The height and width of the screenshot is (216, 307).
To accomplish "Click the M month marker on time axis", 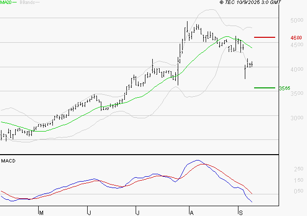I will point(41,213).
